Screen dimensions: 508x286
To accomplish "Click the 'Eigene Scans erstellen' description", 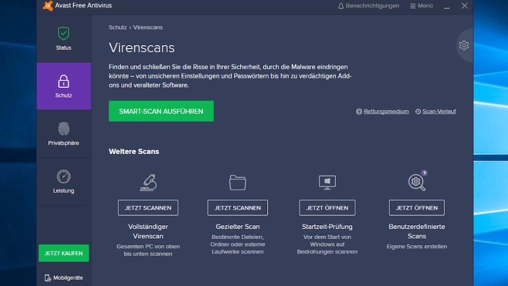I will 416,246.
